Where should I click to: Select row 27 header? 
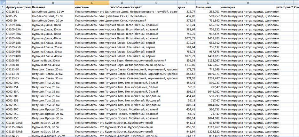[x=3, y=123]
